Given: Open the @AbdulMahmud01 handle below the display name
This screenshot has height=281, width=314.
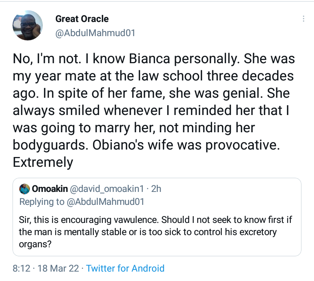Looking at the screenshot, I should (95, 33).
